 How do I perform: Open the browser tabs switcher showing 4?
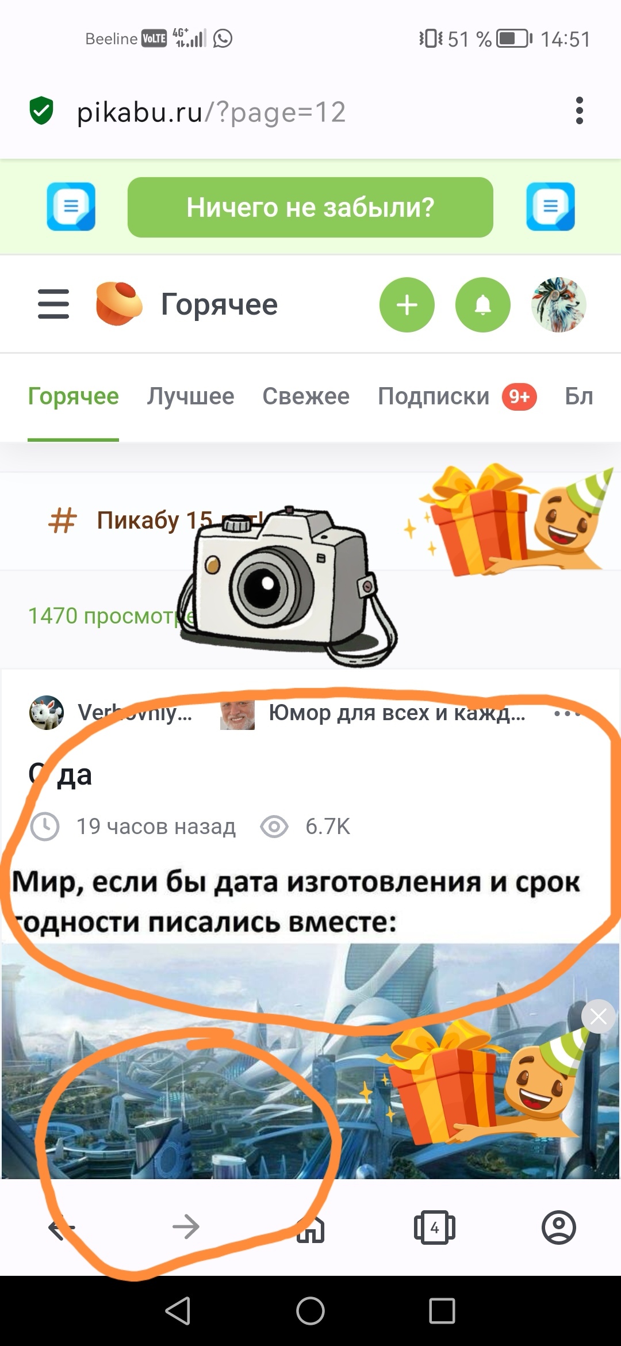click(435, 1228)
